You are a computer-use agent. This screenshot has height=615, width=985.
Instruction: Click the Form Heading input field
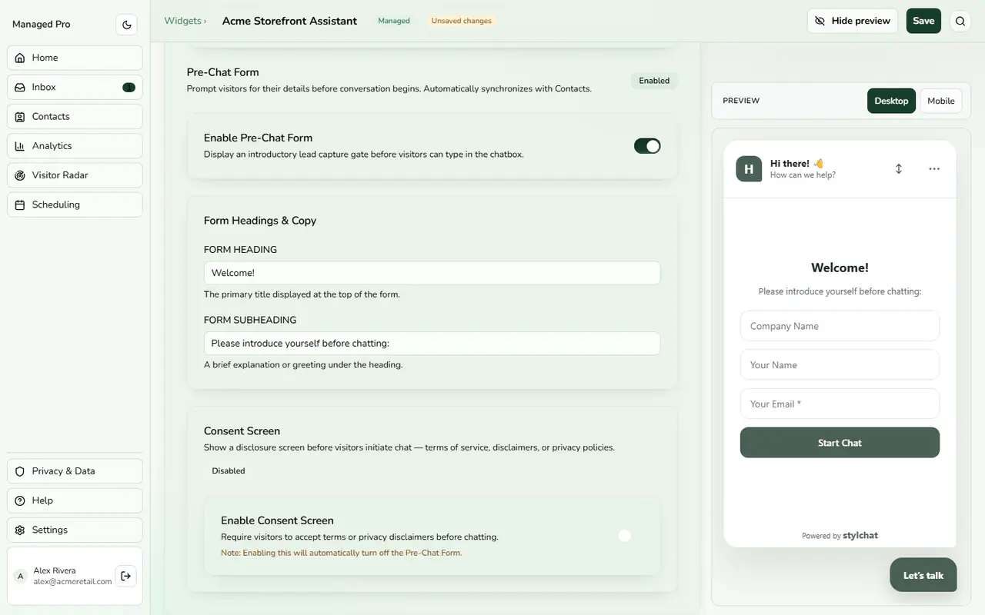click(x=432, y=273)
